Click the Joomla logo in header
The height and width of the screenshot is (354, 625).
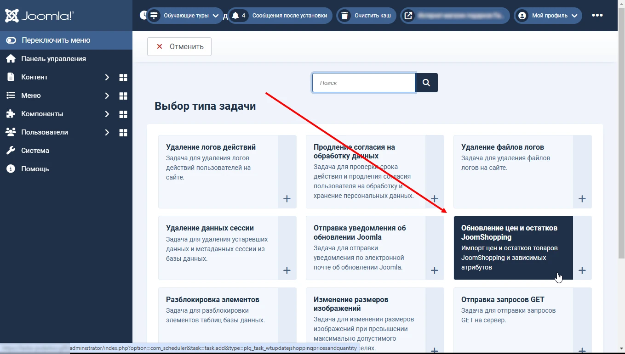(x=39, y=16)
